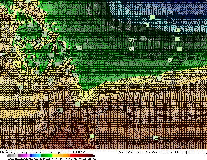Pick the gray swatch in the legend

pyautogui.click(x=10, y=155)
